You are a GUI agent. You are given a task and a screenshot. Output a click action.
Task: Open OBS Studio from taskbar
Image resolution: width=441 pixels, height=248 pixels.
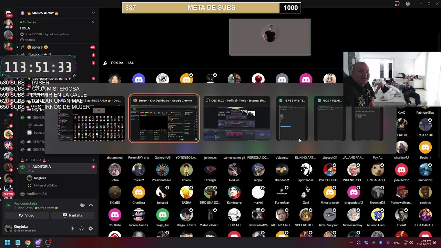pos(48,242)
